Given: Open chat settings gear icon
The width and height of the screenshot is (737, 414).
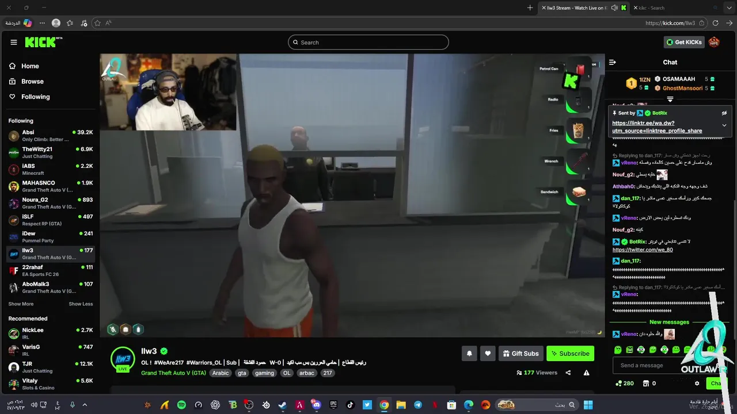Looking at the screenshot, I should pyautogui.click(x=697, y=384).
